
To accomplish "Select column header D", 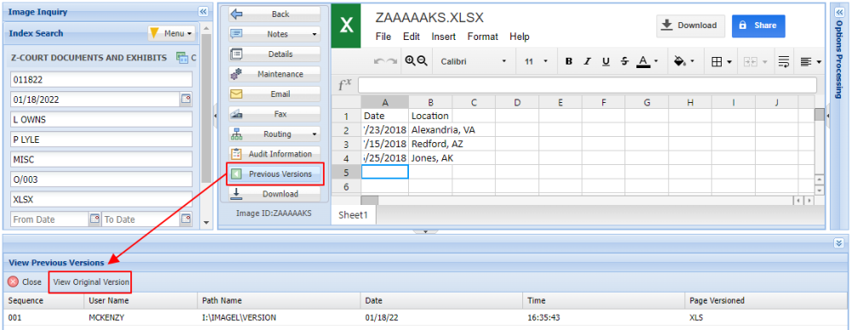I will pos(517,102).
